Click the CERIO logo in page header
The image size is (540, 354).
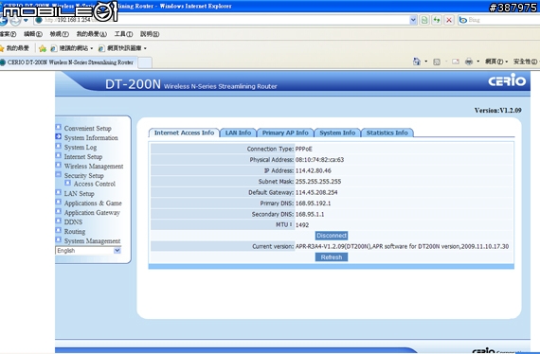coord(507,80)
